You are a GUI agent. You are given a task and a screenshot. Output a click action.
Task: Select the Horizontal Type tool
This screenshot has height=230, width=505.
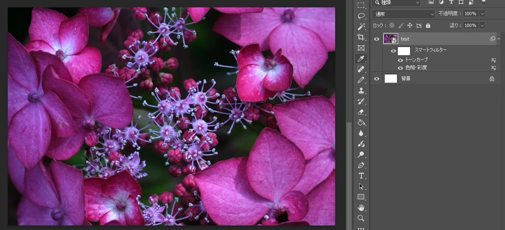(x=361, y=176)
